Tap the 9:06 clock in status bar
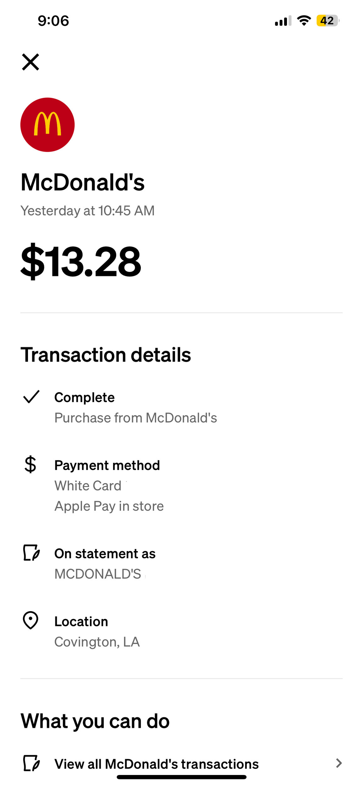Screen dimensions: 363x786 53,21
